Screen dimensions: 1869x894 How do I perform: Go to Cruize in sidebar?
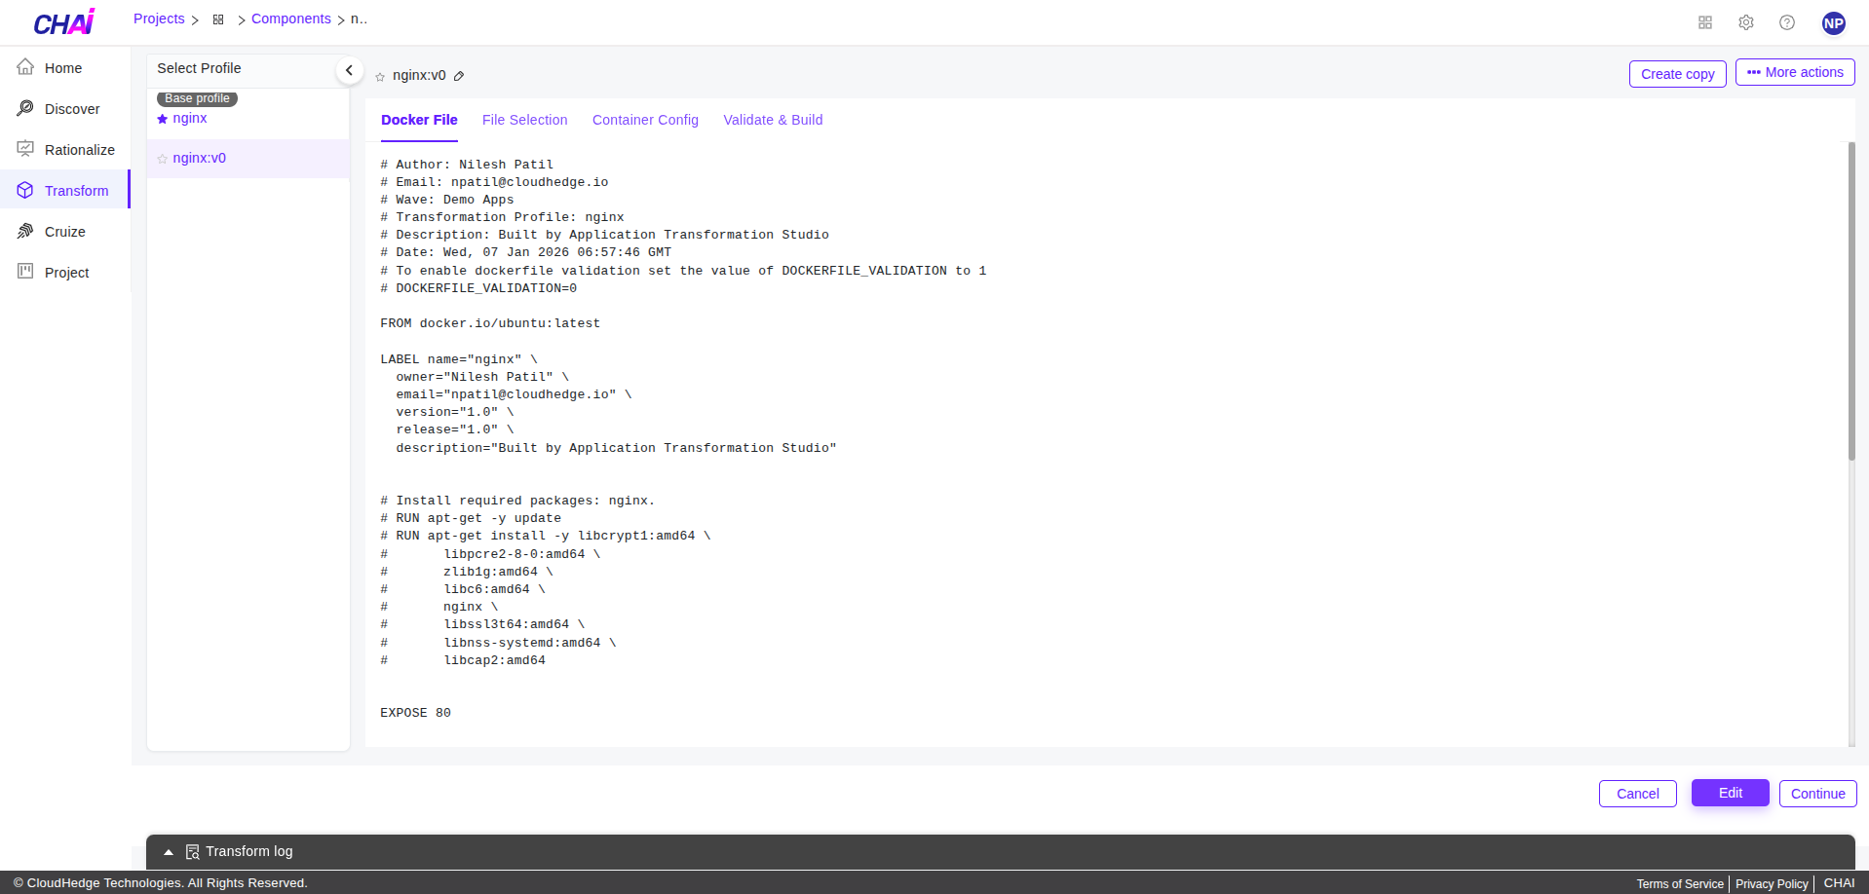tap(65, 232)
